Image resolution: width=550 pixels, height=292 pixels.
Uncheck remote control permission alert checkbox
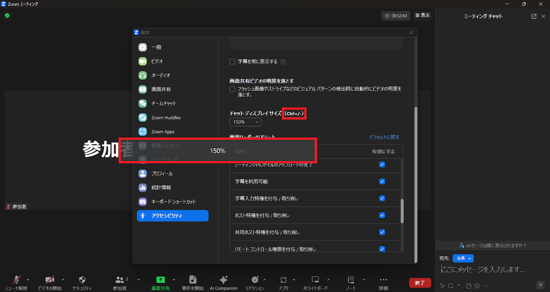click(x=382, y=249)
